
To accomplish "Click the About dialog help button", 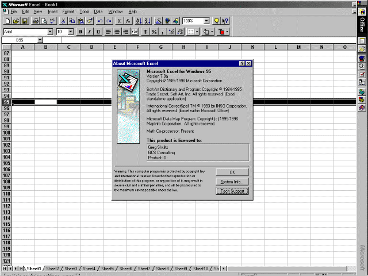I will 242,63.
